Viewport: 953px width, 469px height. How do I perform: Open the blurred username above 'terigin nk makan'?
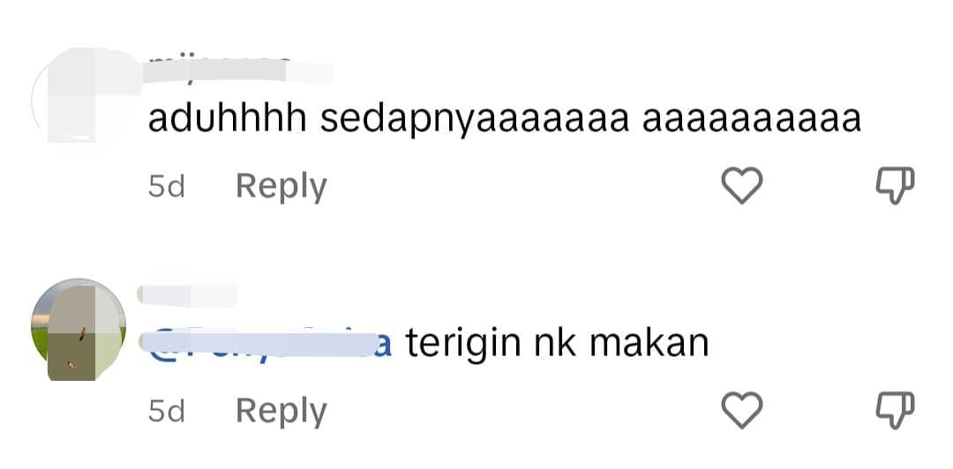(x=187, y=294)
